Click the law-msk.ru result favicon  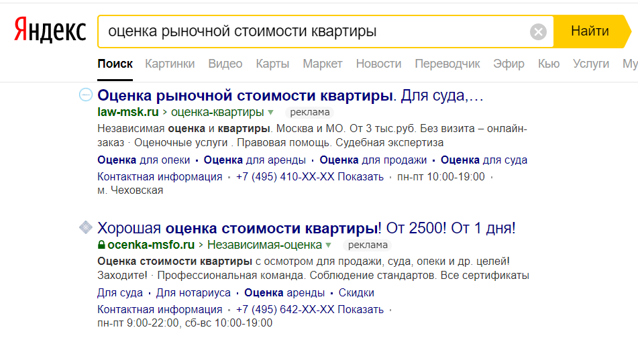(85, 95)
